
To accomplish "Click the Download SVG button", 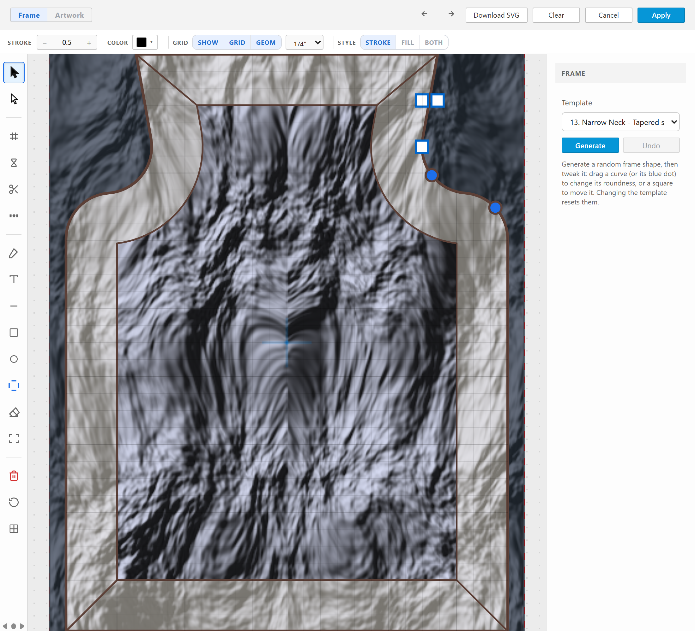I will [x=496, y=15].
